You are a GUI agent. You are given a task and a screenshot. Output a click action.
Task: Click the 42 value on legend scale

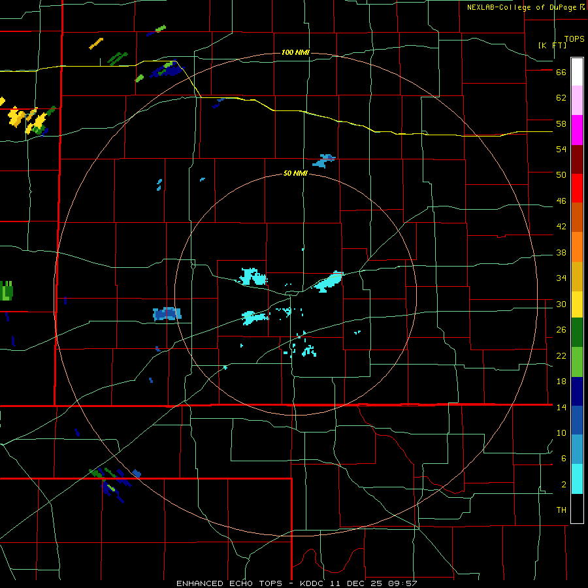point(561,227)
